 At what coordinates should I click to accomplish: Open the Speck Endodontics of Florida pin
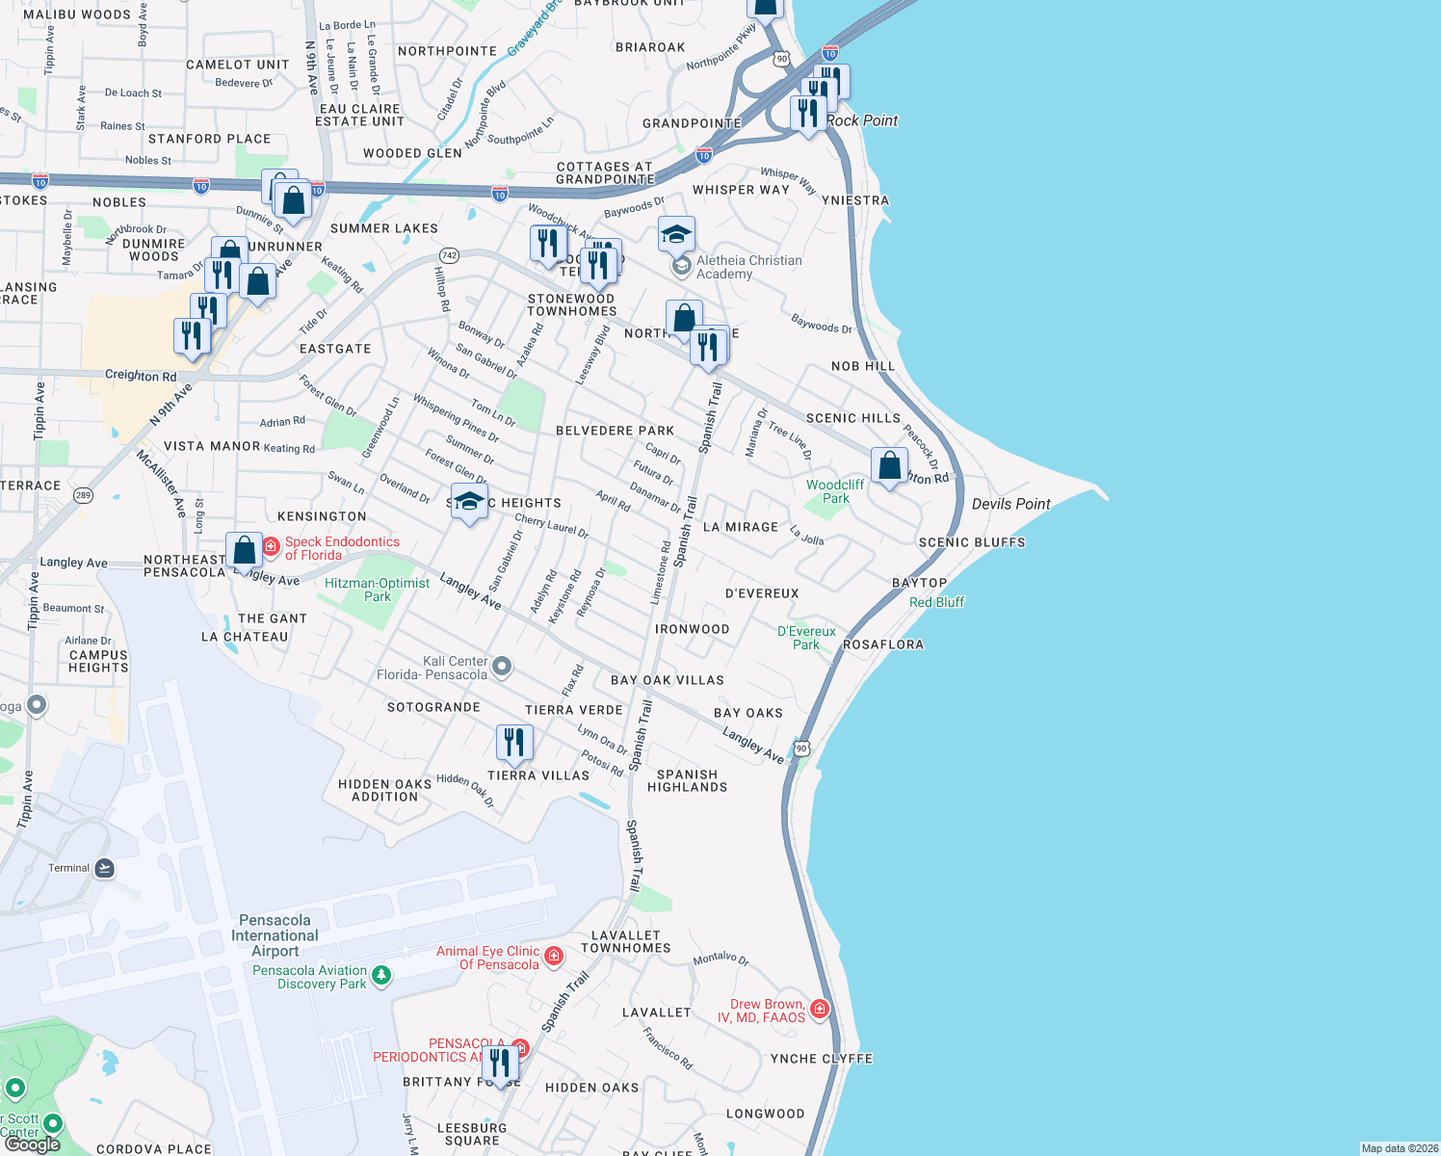[x=273, y=547]
